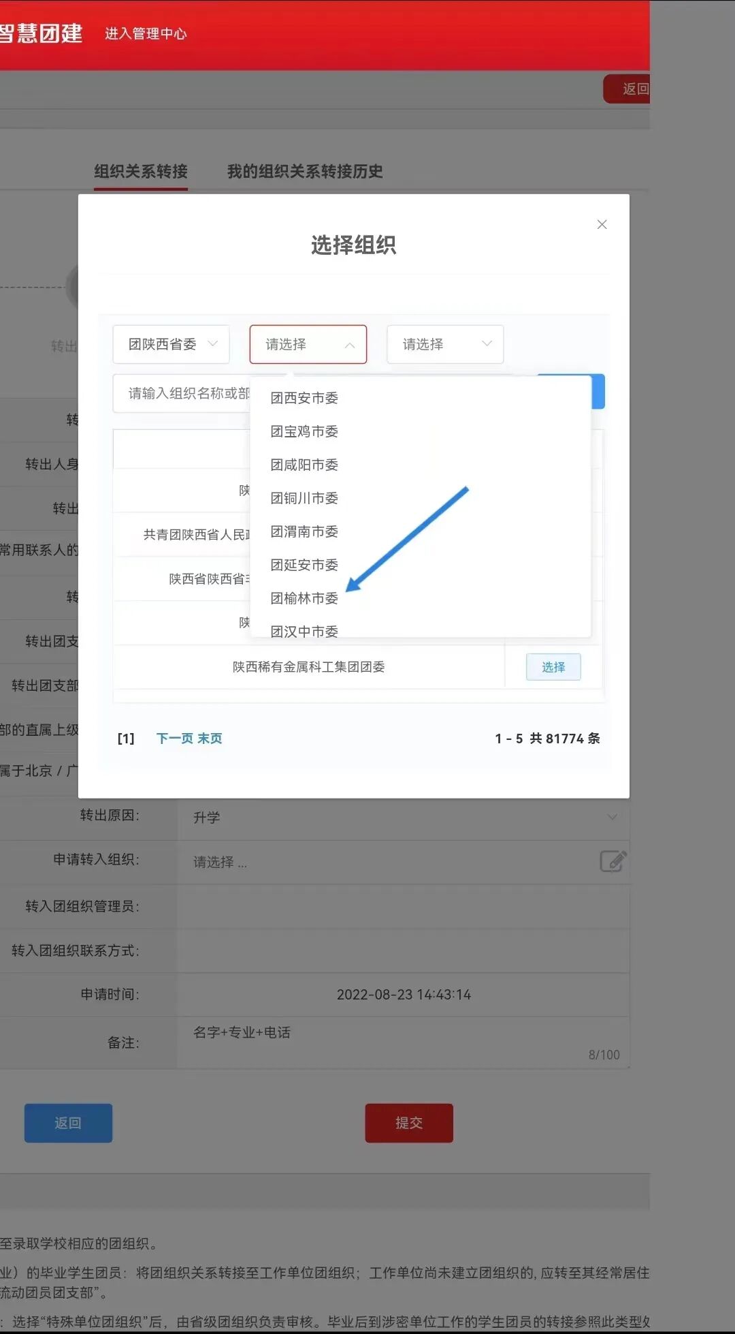735x1334 pixels.
Task: Click the 选择组织 dialog title
Action: 353,245
